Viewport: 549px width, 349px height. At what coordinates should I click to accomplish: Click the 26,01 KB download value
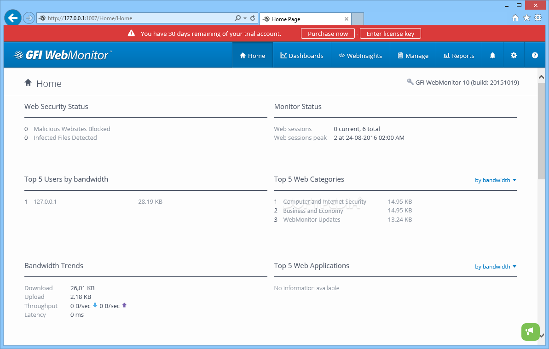click(x=82, y=288)
